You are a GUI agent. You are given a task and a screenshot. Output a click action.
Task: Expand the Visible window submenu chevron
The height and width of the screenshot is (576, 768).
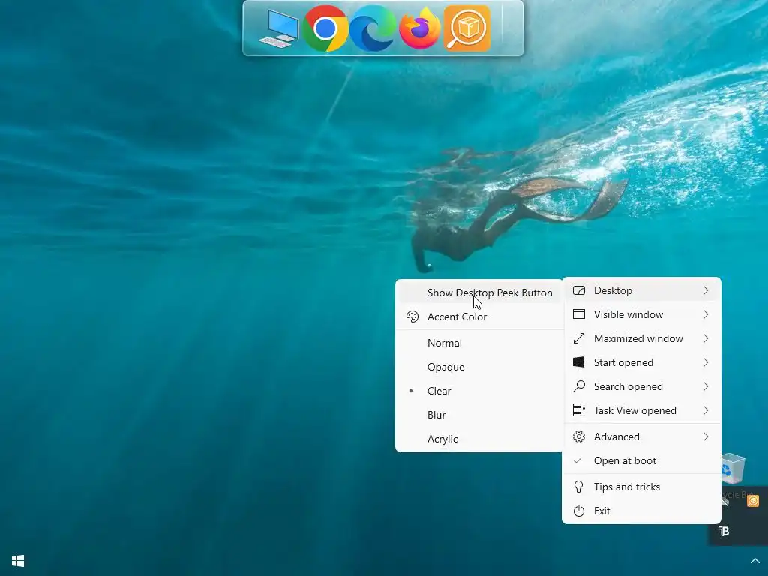706,314
